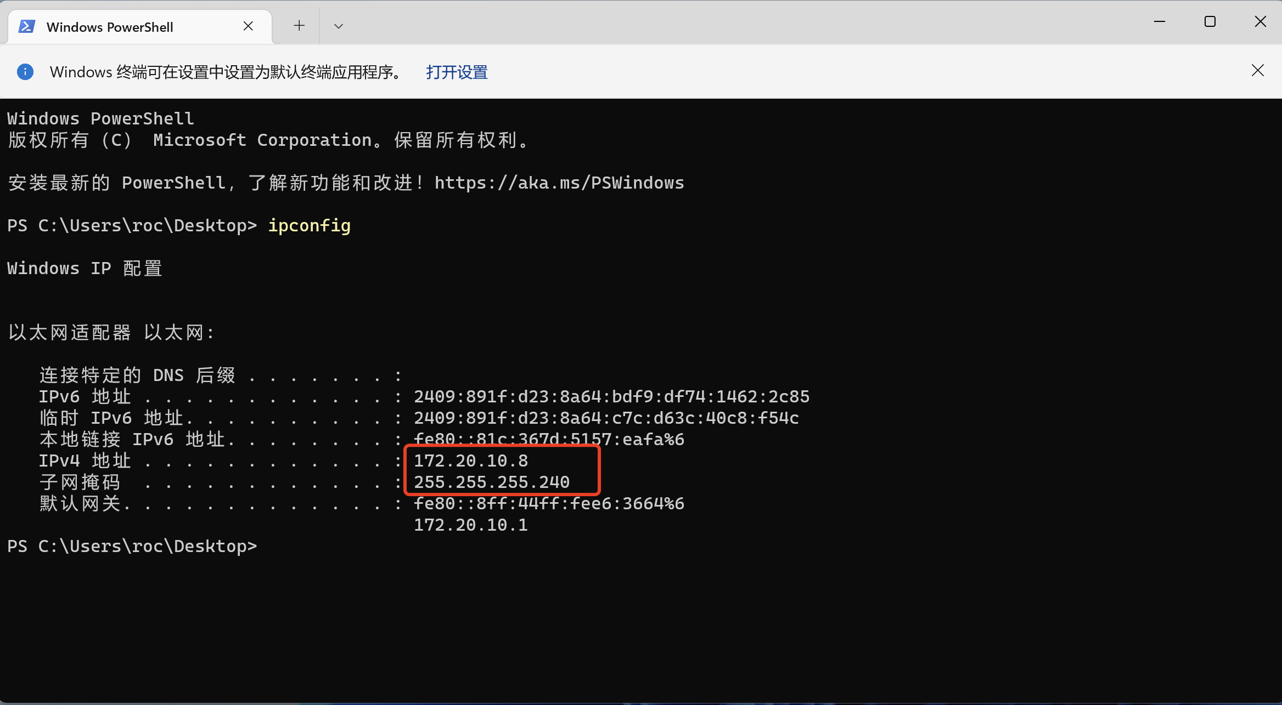Click the Microsoft Corporation copyright line
Viewport: 1282px width, 705px height.
[x=268, y=140]
